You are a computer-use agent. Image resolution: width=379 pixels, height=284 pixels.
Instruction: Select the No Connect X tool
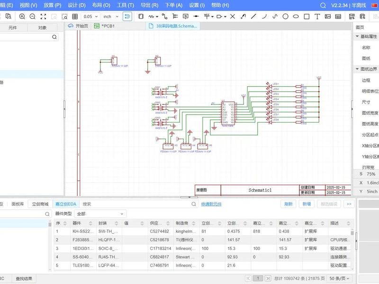233,17
